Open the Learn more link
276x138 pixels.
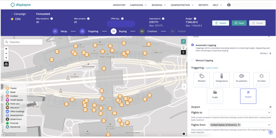click(212, 68)
